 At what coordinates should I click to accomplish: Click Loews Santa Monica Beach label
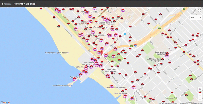(x=110, y=70)
